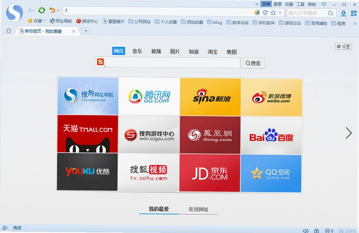This screenshot has width=359, height=233.
Task: Open the app grid extensions icon
Action: (x=354, y=13)
